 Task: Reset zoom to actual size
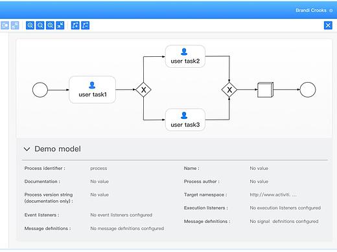pos(50,25)
